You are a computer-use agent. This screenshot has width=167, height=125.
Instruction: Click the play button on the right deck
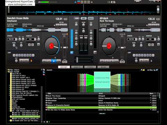click(x=111, y=61)
